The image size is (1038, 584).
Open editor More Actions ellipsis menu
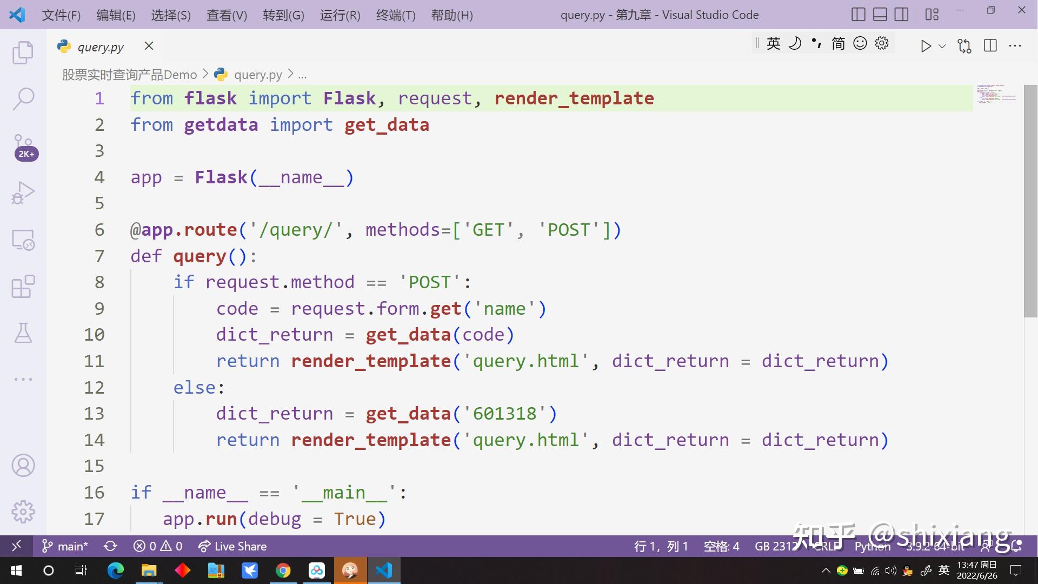[x=1015, y=46]
